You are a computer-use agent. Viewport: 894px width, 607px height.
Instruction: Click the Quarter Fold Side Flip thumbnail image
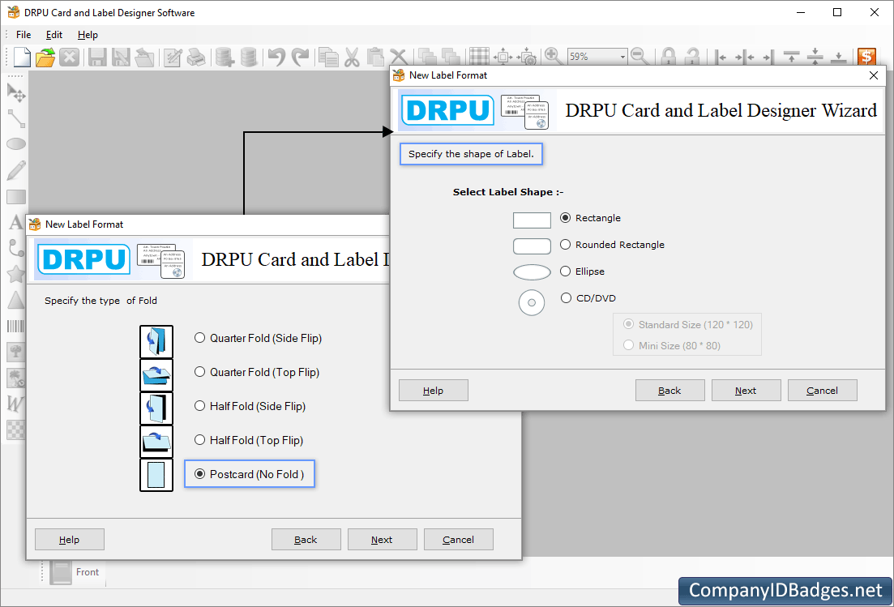[x=156, y=341]
